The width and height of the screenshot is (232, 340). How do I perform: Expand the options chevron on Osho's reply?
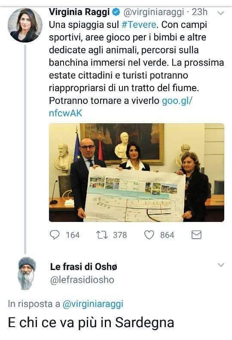click(221, 265)
